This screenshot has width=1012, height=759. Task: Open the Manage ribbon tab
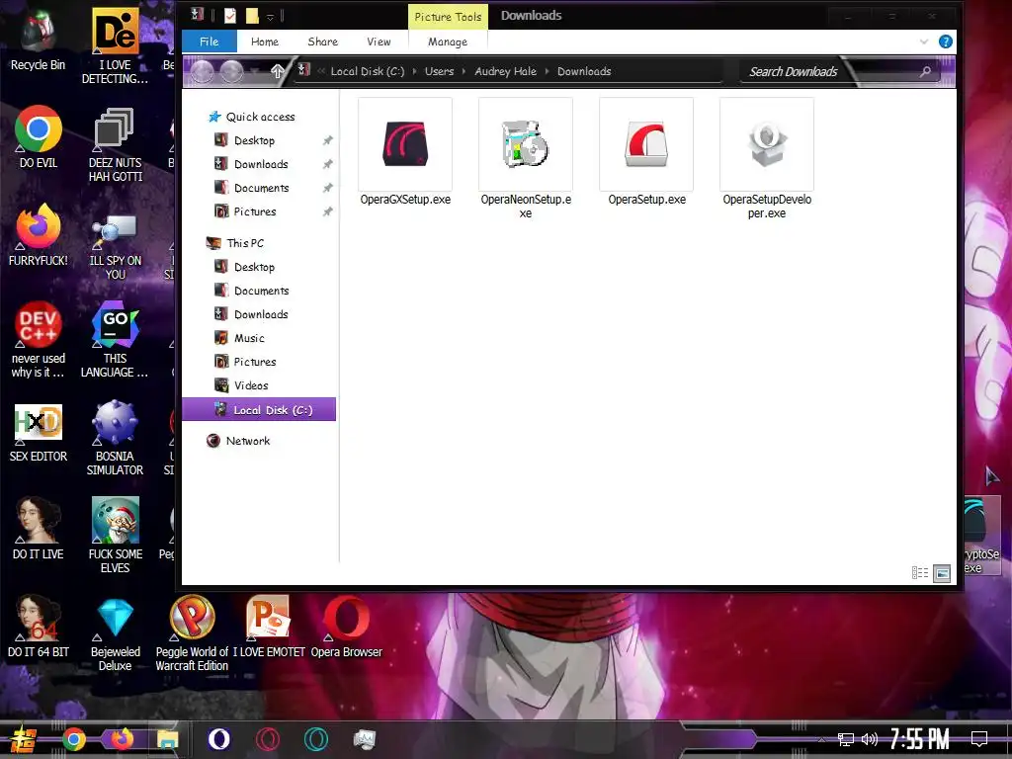click(448, 42)
